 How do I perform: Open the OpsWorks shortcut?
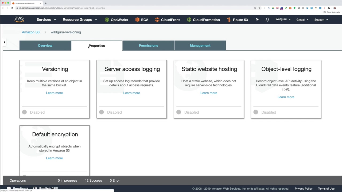116,20
